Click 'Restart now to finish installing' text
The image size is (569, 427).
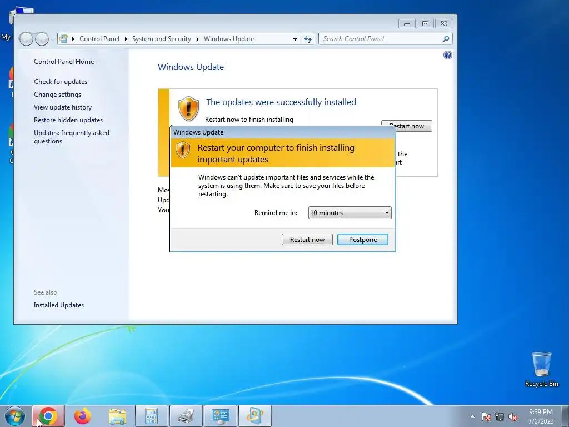click(x=249, y=120)
